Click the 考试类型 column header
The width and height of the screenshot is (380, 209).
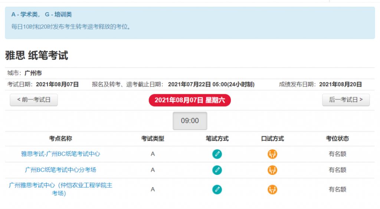153,139
